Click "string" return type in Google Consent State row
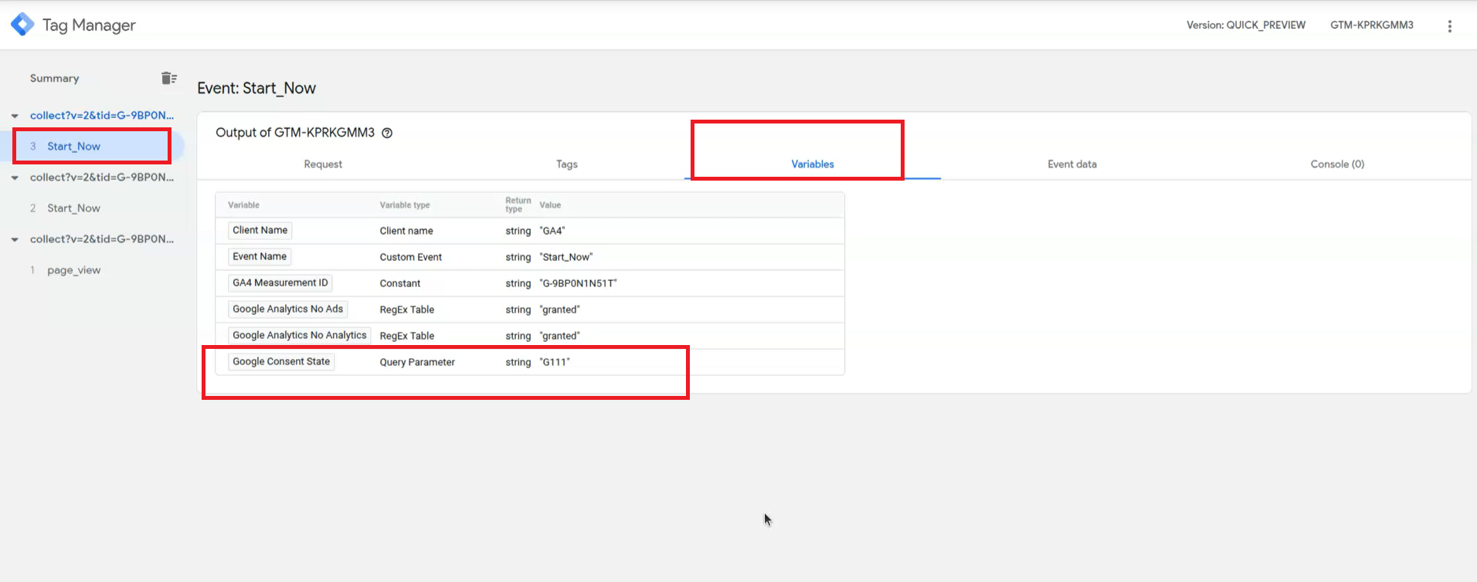Image resolution: width=1477 pixels, height=582 pixels. point(518,362)
